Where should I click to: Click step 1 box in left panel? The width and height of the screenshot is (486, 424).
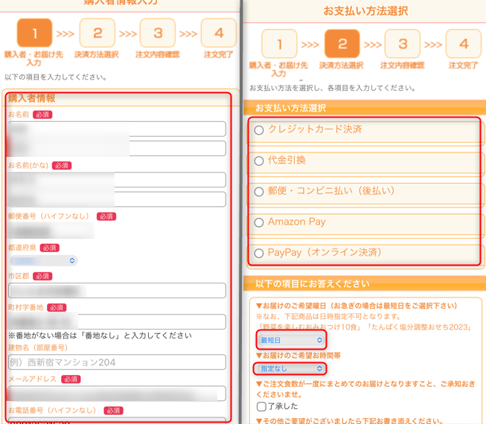tap(34, 33)
